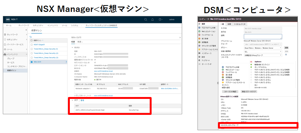Switch to the 処理 tab in DSM
The width and height of the screenshot is (301, 133).
tap(229, 24)
